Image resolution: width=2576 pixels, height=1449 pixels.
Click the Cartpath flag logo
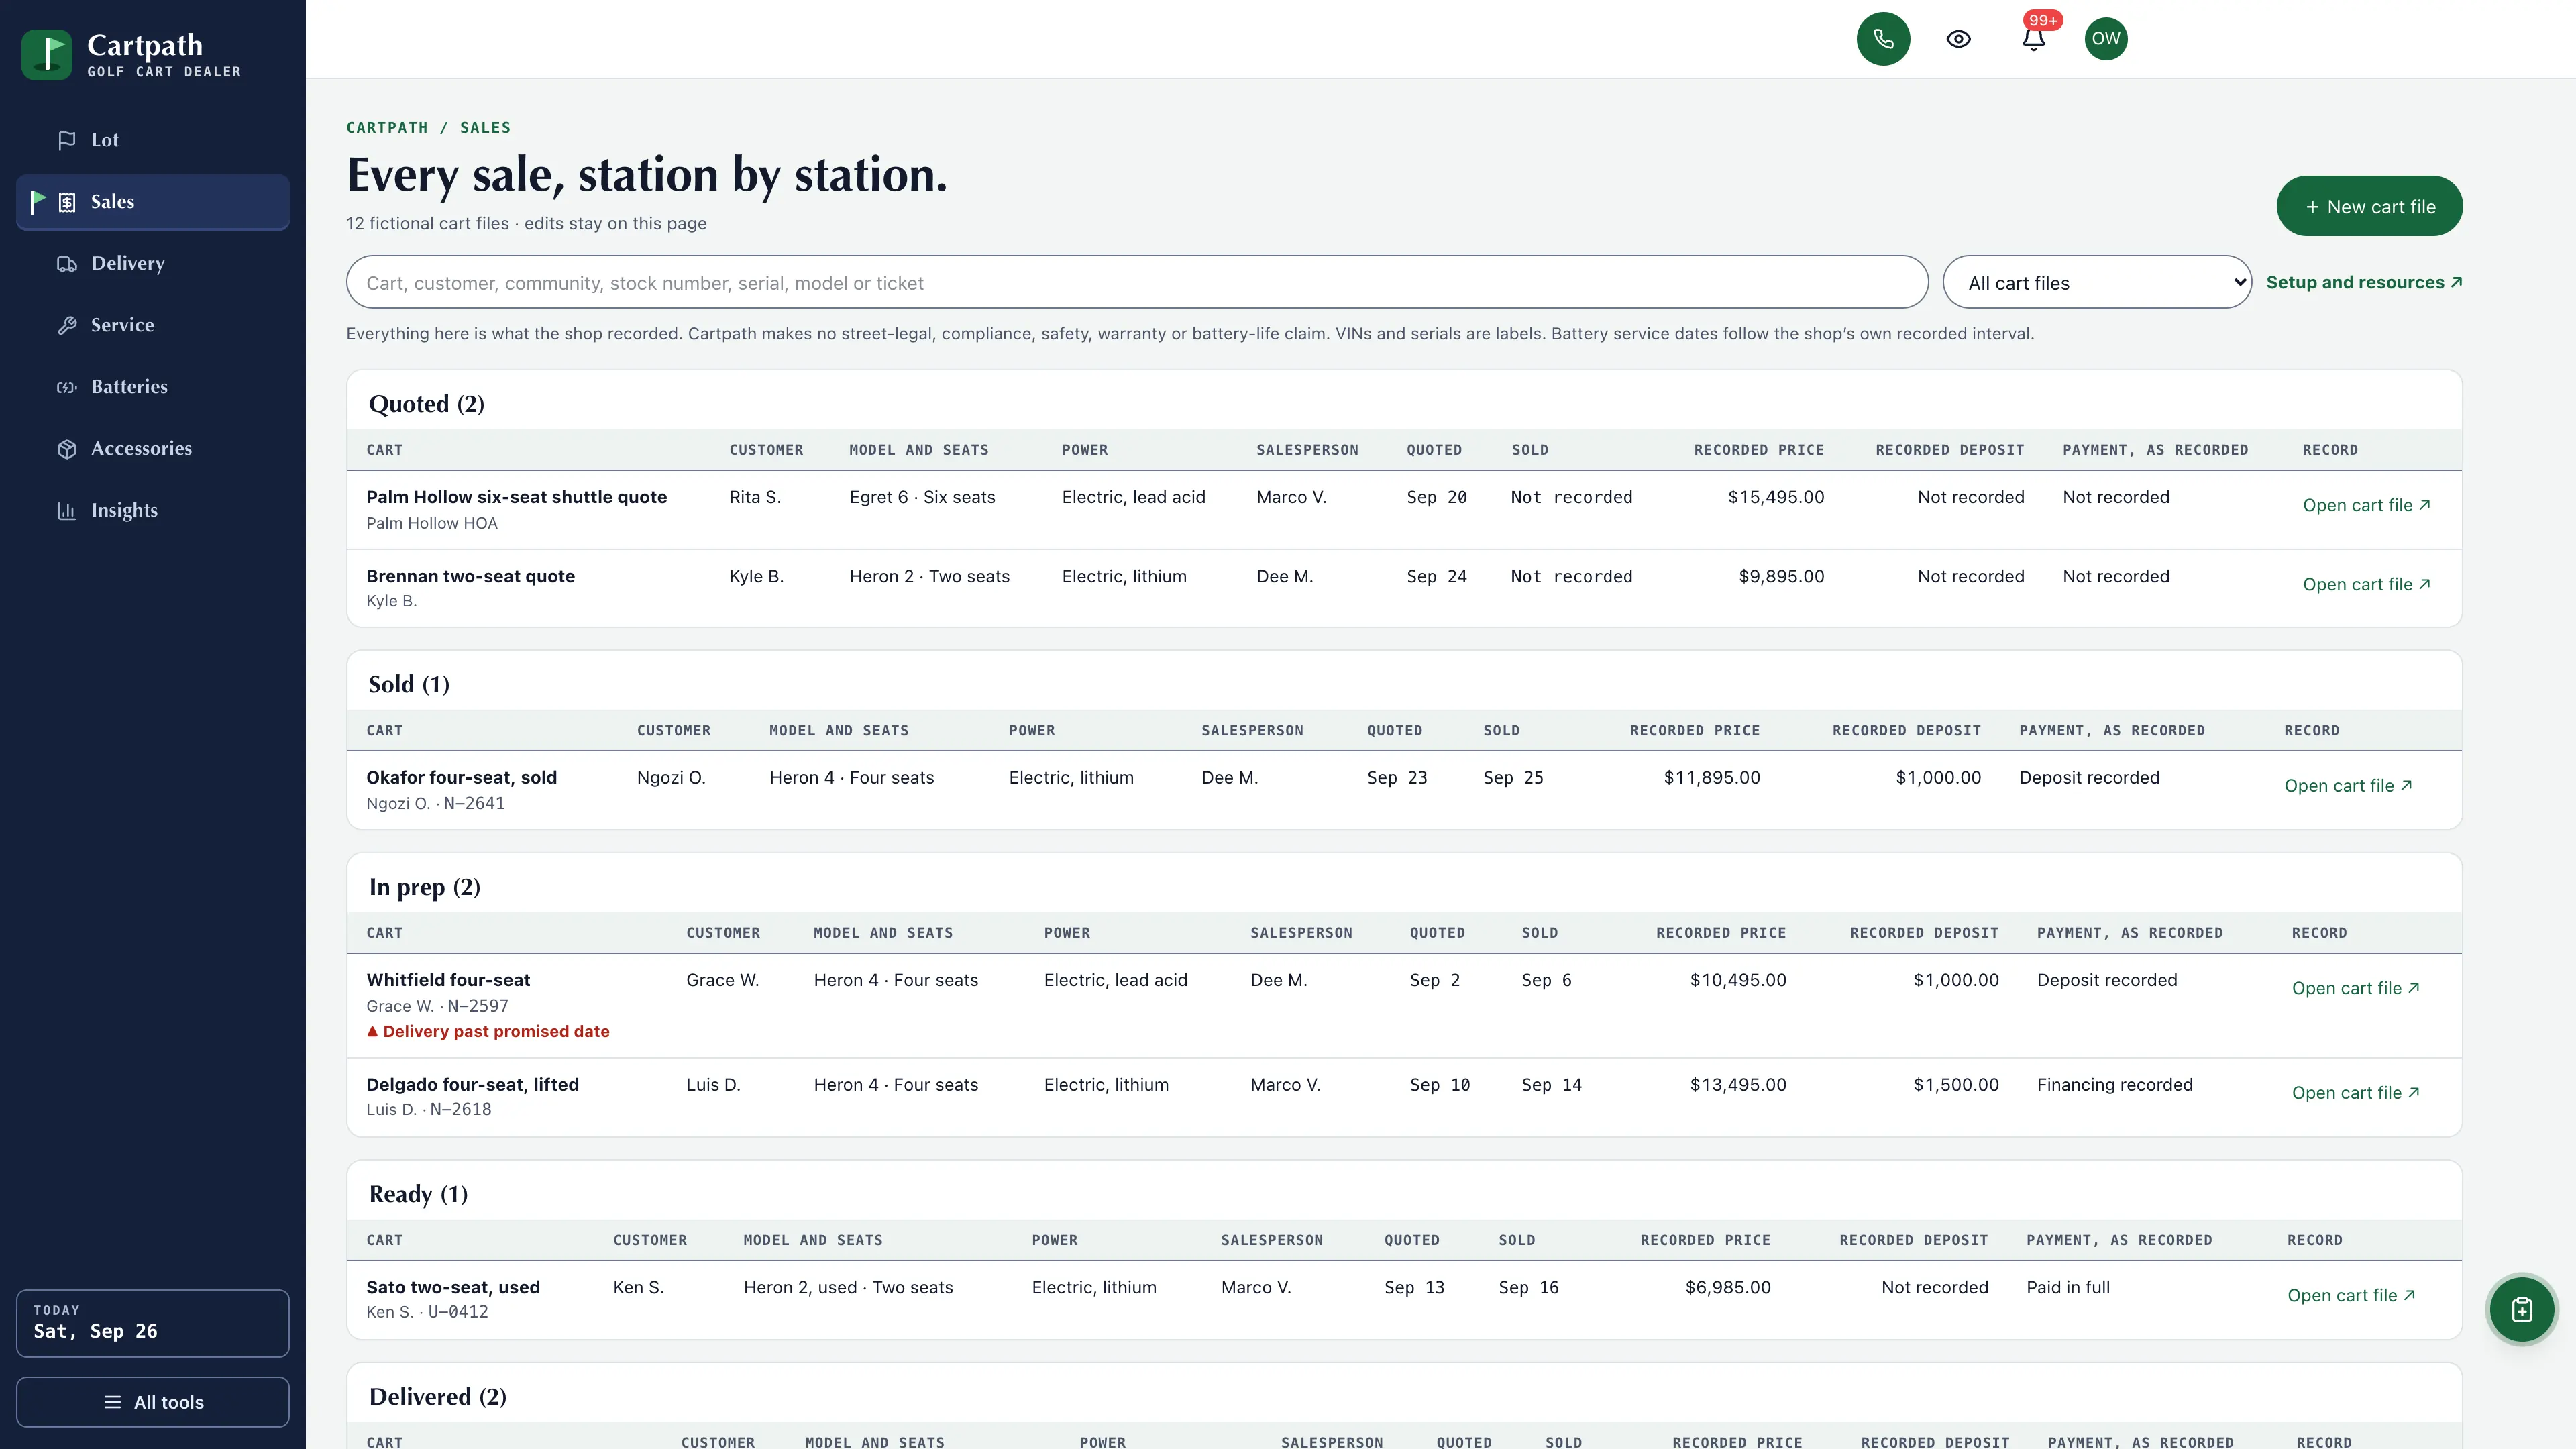(x=47, y=55)
